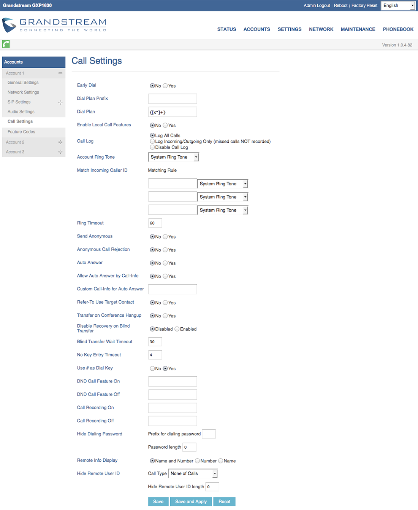The width and height of the screenshot is (418, 510).
Task: Click DND Call Feature Off field
Action: [173, 395]
